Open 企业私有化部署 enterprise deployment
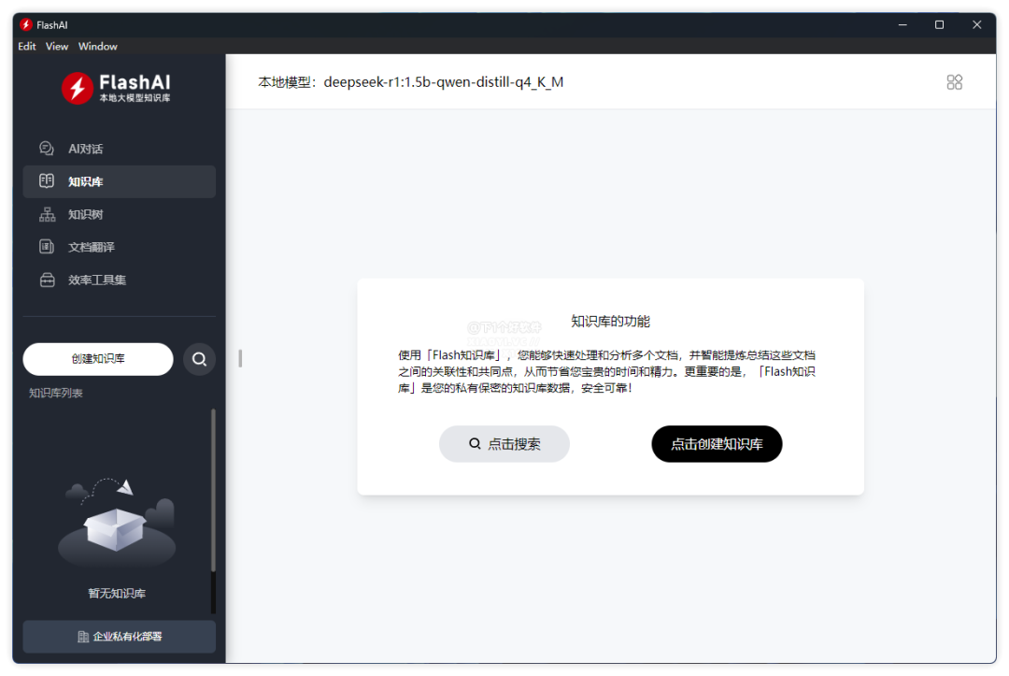 119,637
